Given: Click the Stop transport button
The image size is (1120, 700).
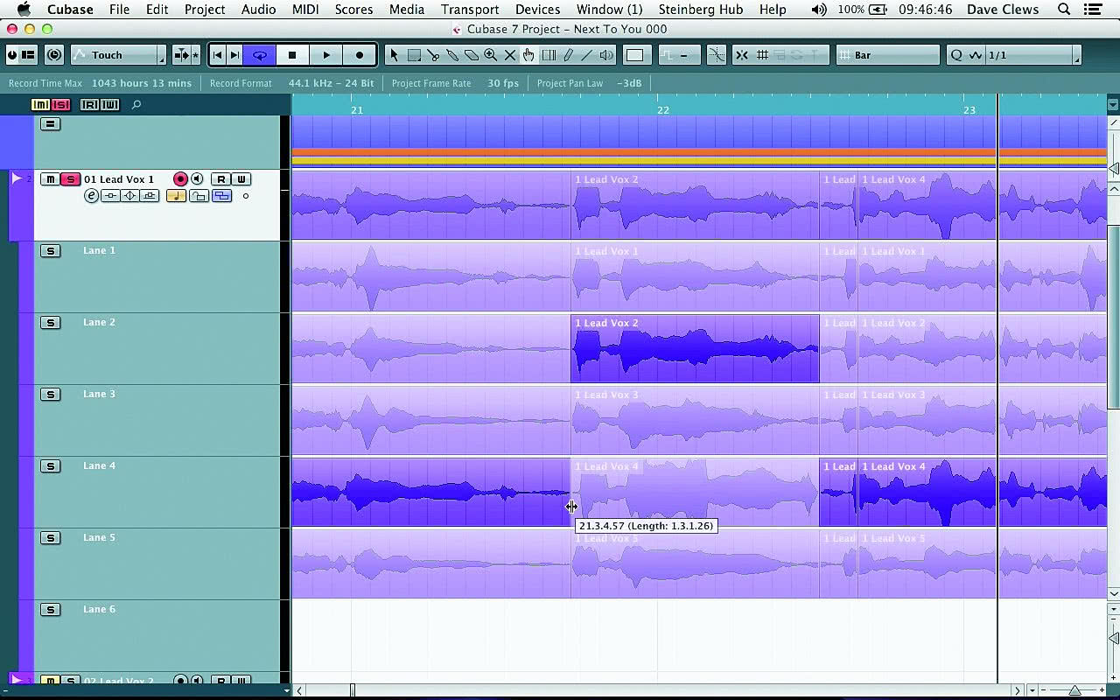Looking at the screenshot, I should [292, 55].
